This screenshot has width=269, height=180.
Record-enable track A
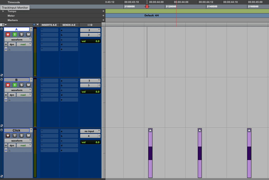(8, 34)
